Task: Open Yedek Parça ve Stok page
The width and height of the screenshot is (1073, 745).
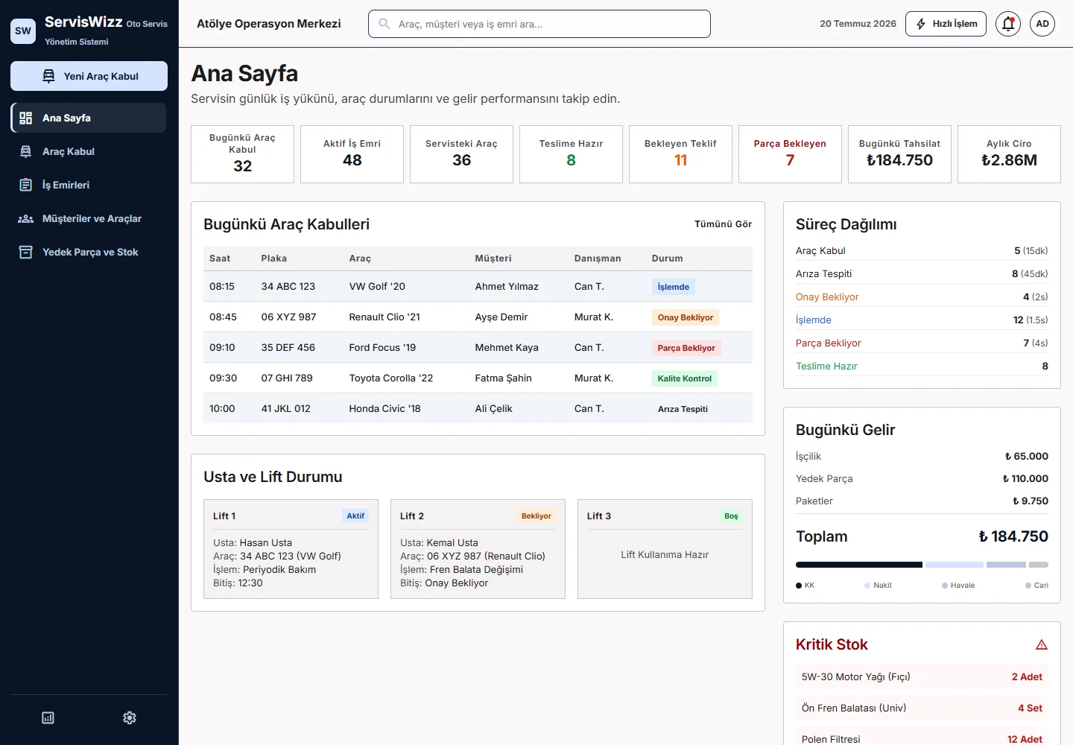Action: pyautogui.click(x=89, y=252)
